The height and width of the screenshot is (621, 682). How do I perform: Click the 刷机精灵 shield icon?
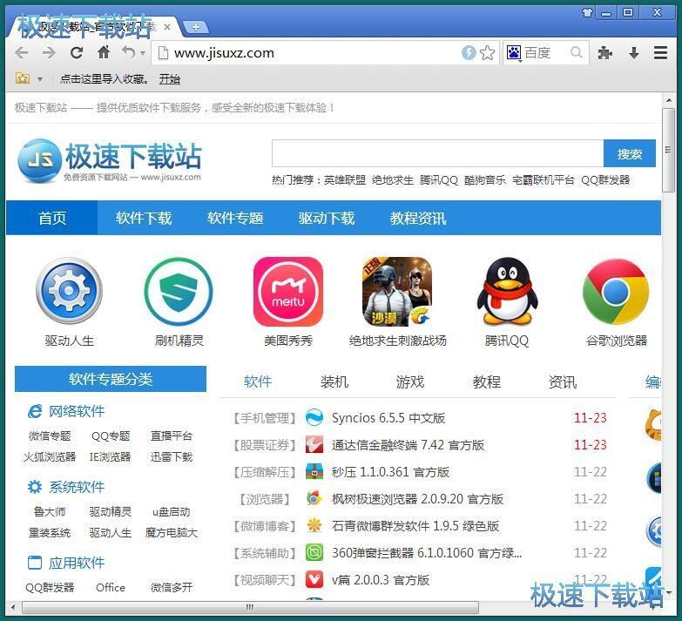pyautogui.click(x=179, y=291)
